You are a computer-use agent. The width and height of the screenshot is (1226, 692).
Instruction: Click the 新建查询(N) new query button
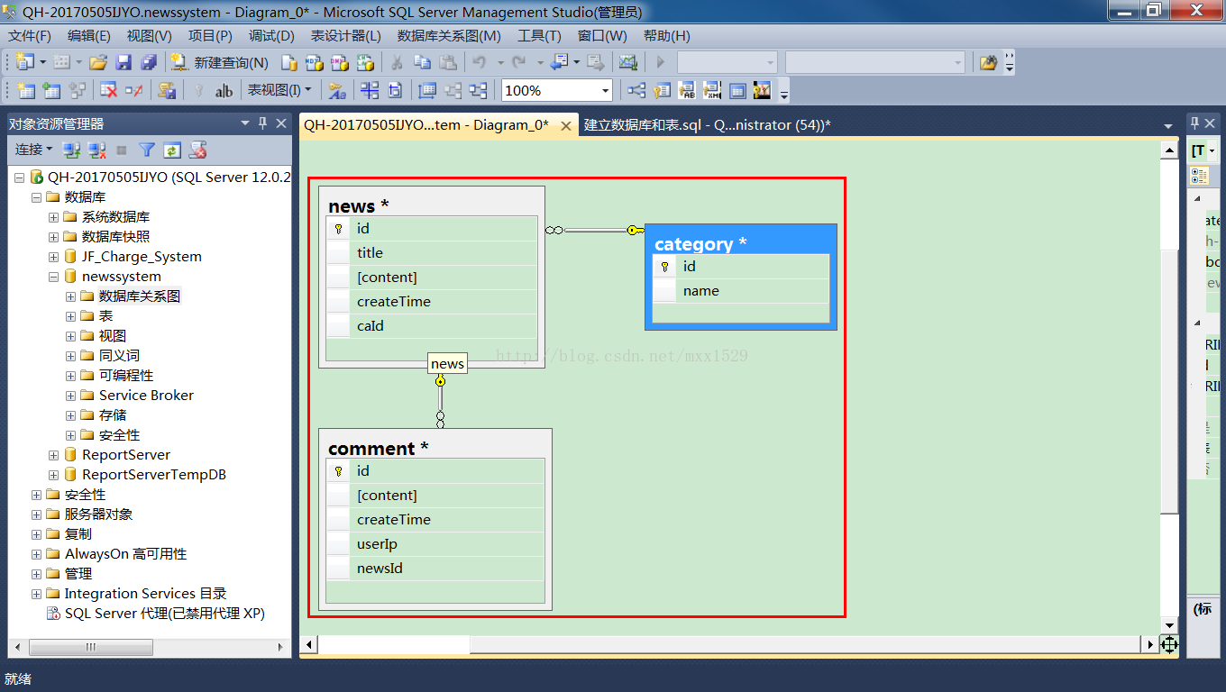coord(219,62)
